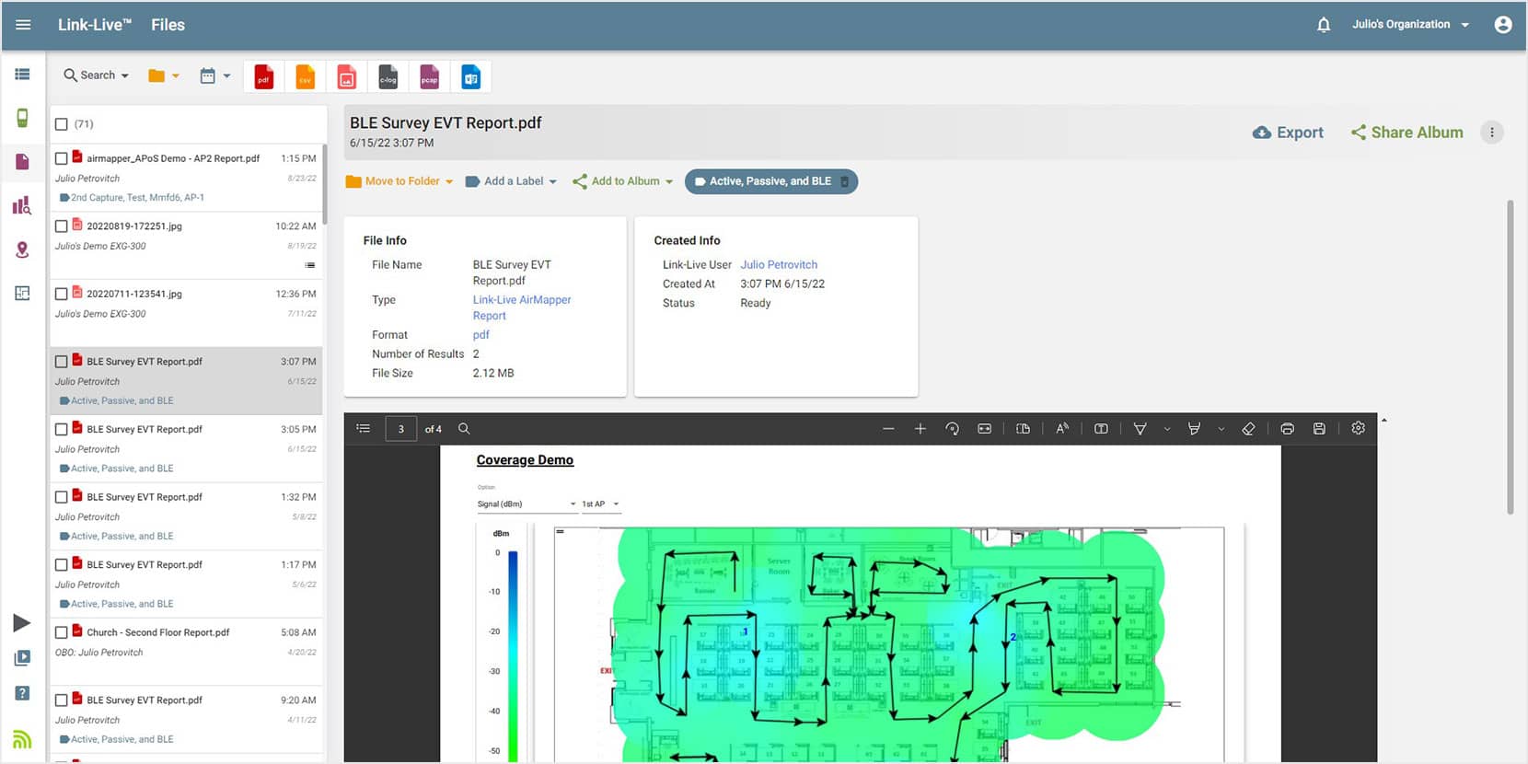Check the 20220711-123541.jpg box
This screenshot has width=1528, height=764.
[x=62, y=295]
